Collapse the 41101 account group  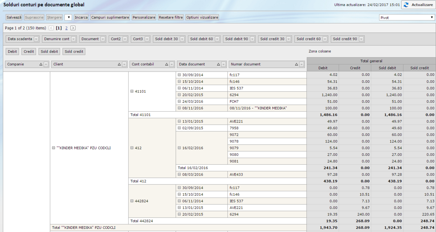(x=132, y=91)
